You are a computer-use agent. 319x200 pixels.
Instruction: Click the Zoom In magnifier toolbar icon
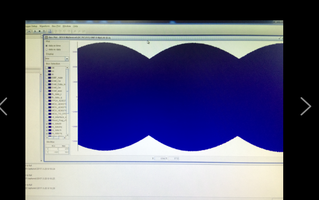[75, 32]
